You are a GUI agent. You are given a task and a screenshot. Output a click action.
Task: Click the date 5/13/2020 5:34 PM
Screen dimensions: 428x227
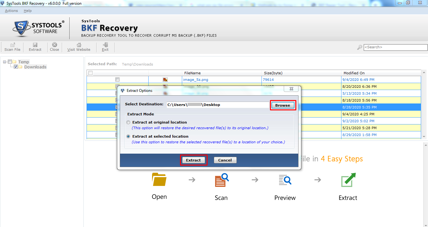[x=360, y=93]
